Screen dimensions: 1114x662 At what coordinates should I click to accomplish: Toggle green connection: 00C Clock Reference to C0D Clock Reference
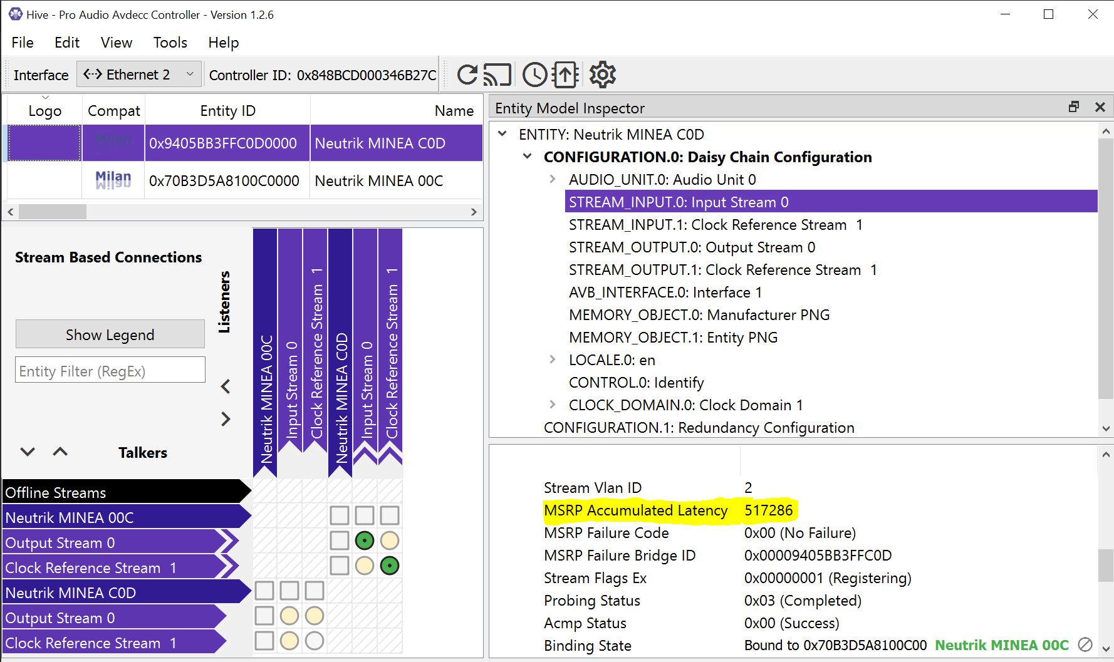390,566
